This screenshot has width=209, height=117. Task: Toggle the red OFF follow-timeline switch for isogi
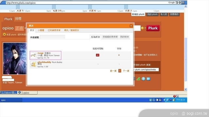[x=98, y=55]
